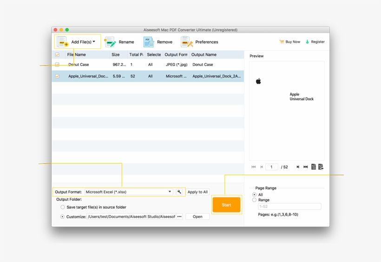381x262 pixels.
Task: Click the Output Name column header
Action: (204, 55)
